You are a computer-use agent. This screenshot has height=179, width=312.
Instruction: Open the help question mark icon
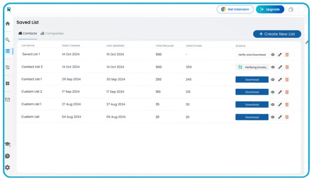click(x=8, y=156)
